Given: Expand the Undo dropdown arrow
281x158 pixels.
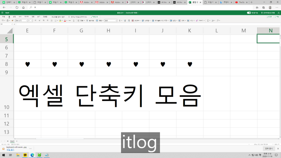Looking at the screenshot, I should tap(5, 21).
